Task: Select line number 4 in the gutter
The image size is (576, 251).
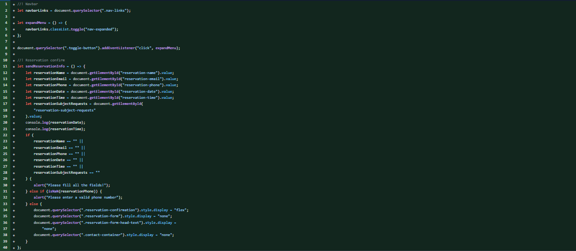Action: click(x=5, y=22)
